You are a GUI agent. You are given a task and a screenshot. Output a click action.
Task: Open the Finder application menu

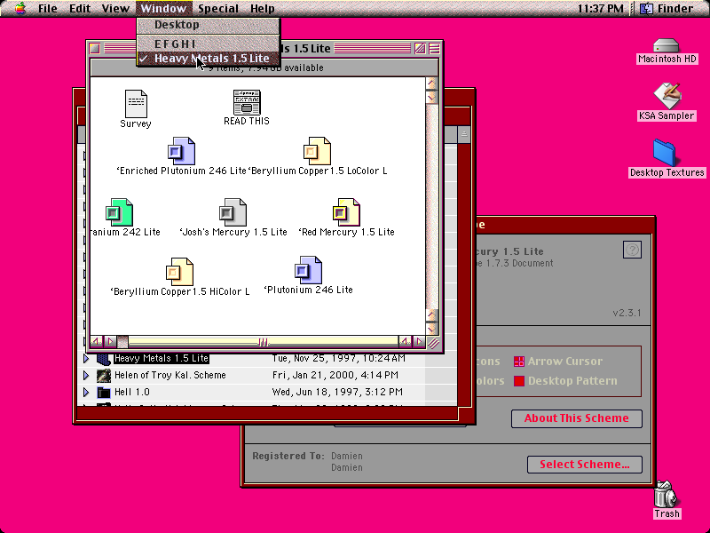(x=667, y=8)
